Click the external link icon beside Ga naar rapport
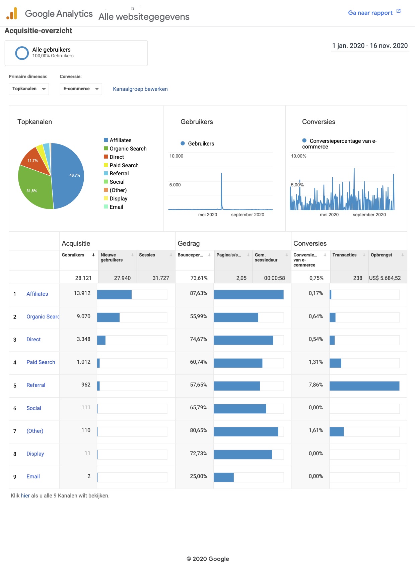 point(399,11)
